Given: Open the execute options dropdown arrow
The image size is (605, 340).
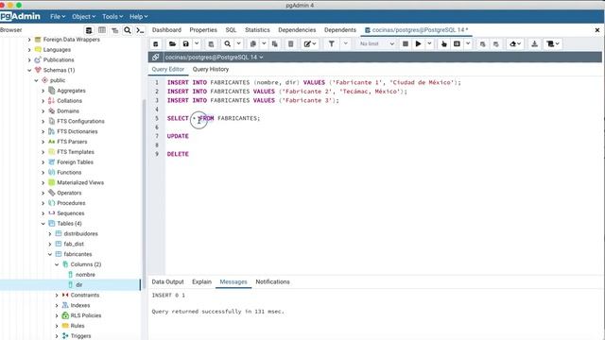Looking at the screenshot, I should coord(429,43).
